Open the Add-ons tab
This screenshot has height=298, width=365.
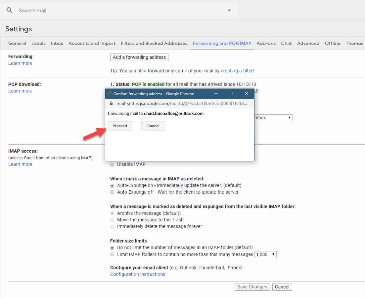click(266, 43)
